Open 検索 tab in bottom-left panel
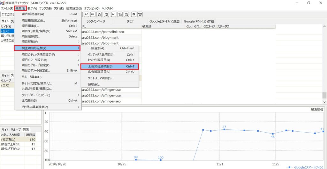This screenshot has height=169, width=327. tap(26, 129)
